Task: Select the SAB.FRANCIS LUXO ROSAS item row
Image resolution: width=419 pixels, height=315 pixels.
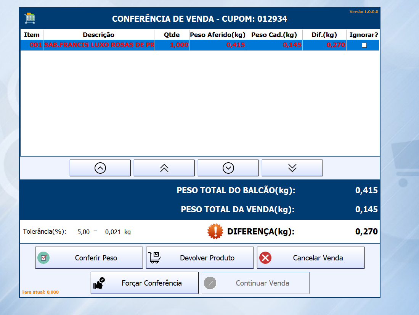Action: tap(99, 45)
